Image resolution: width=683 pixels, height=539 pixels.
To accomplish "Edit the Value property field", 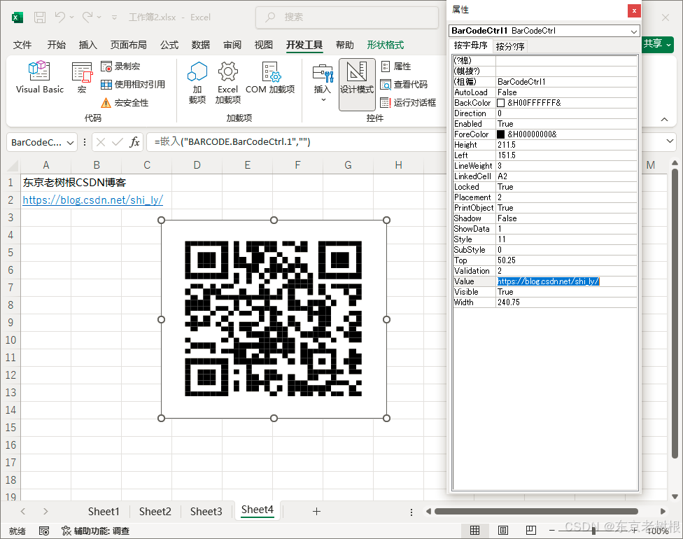I will tap(566, 281).
